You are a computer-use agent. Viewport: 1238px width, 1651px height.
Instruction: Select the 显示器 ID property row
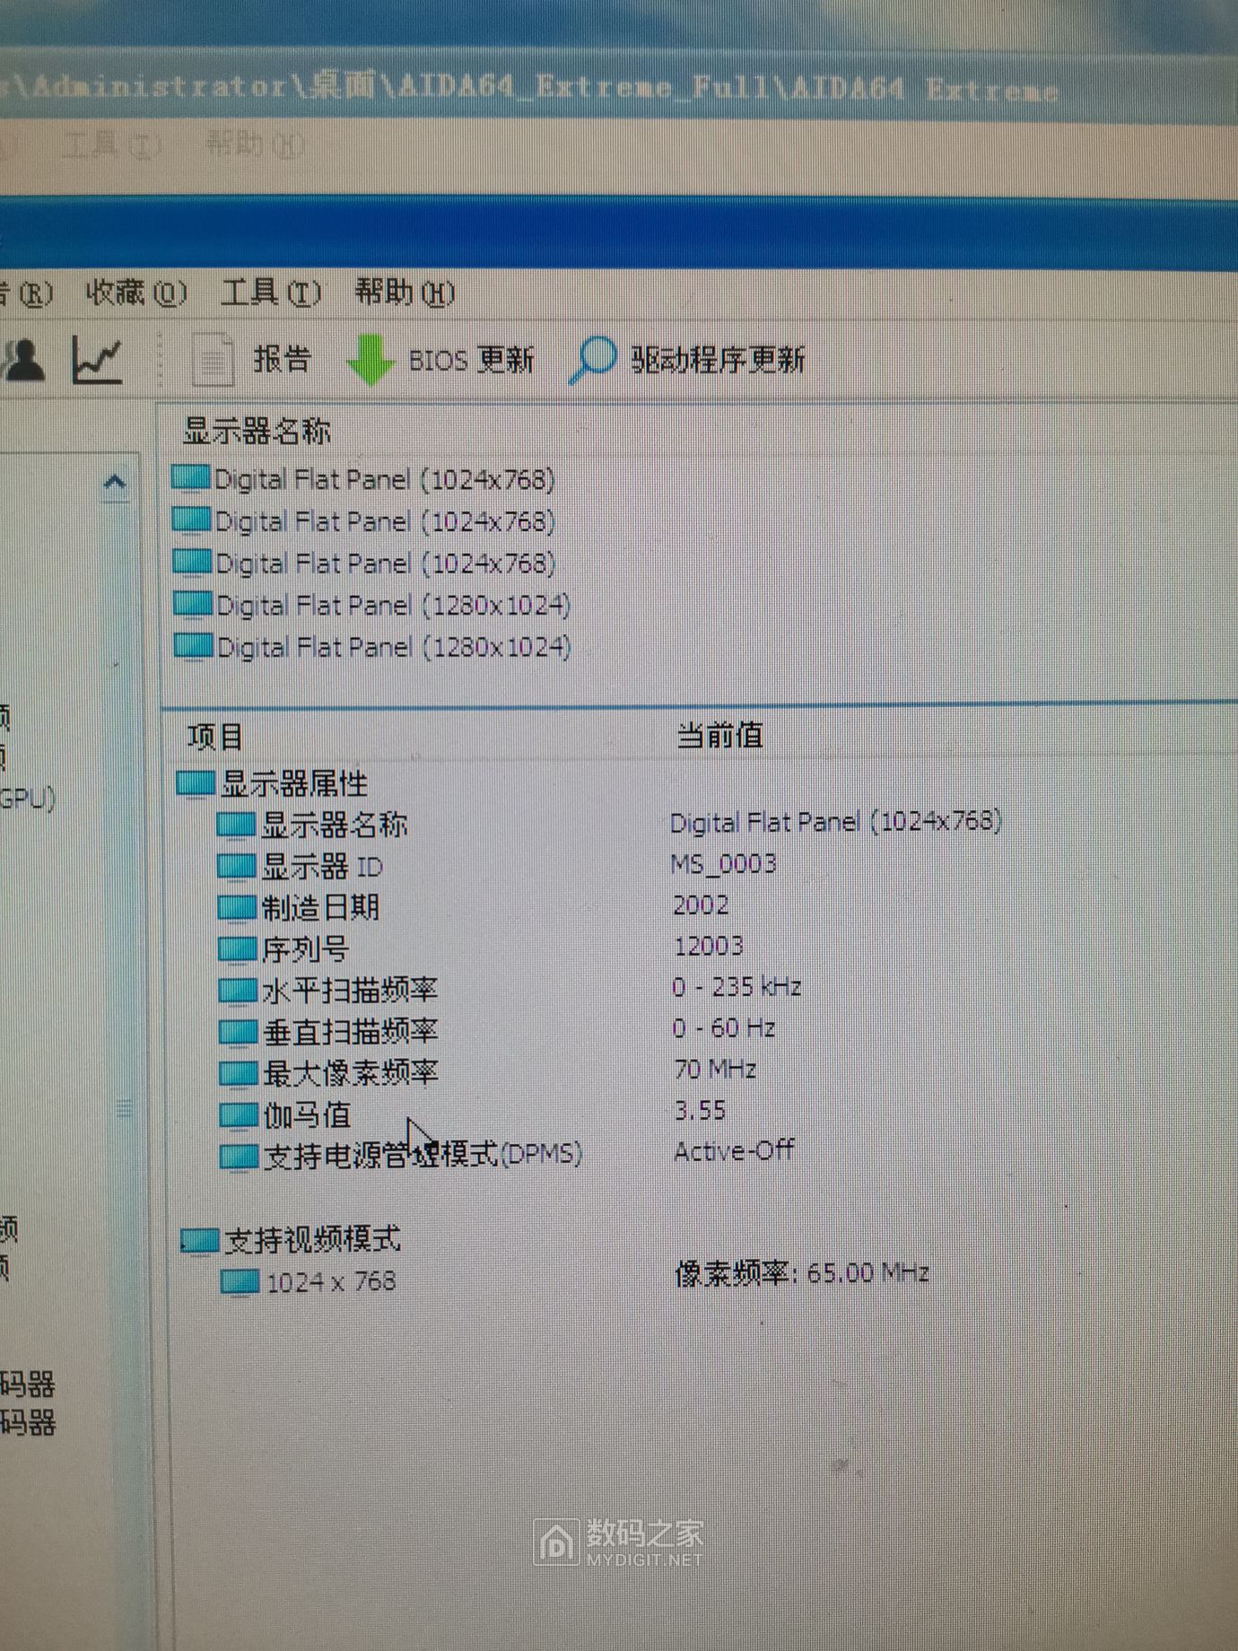(300, 867)
